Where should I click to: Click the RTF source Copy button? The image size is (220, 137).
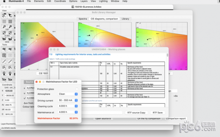pyautogui.click(x=136, y=113)
